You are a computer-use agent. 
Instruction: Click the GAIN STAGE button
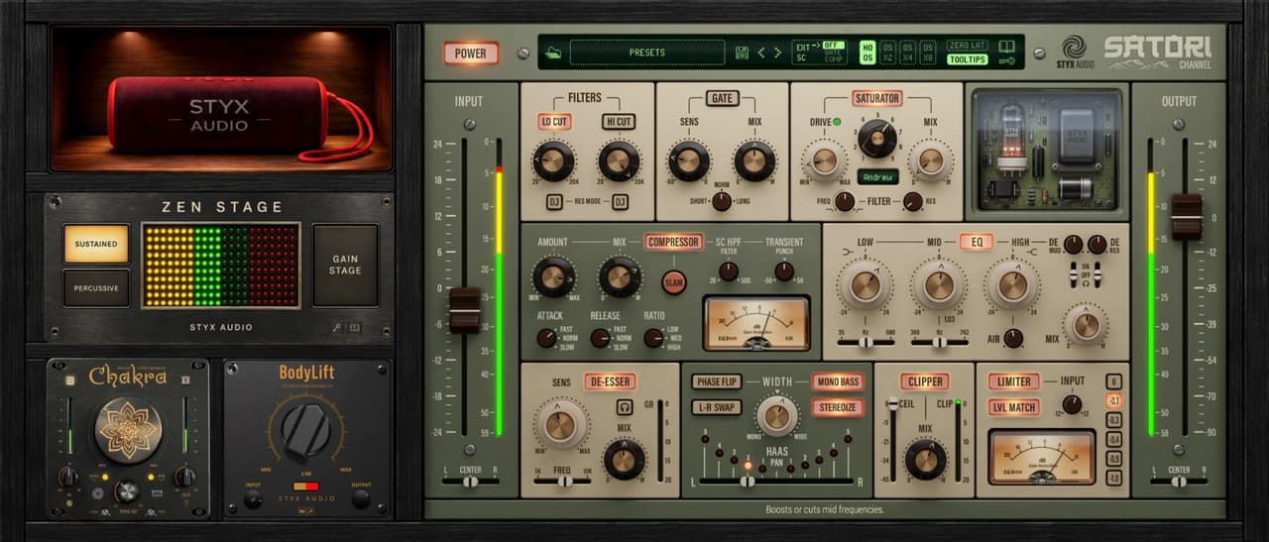click(346, 265)
